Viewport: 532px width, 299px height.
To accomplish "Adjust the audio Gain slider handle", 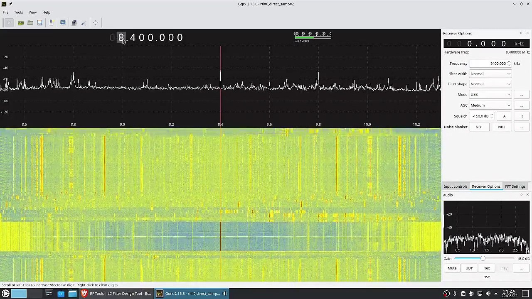I will tap(483, 259).
